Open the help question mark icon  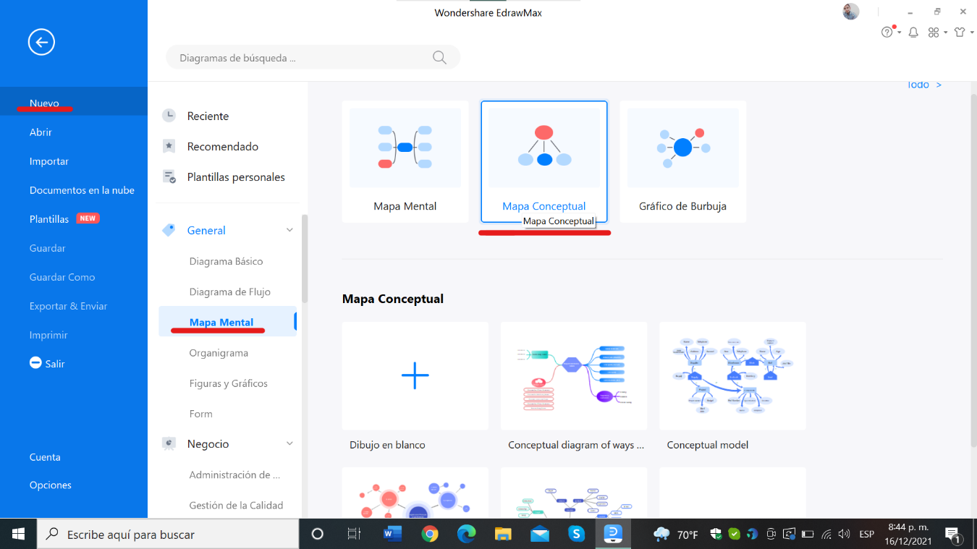click(887, 32)
